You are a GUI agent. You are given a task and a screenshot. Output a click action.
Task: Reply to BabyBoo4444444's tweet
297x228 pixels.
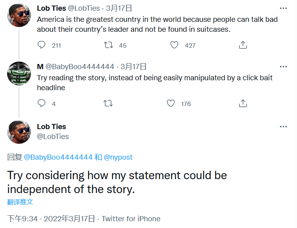coord(42,103)
